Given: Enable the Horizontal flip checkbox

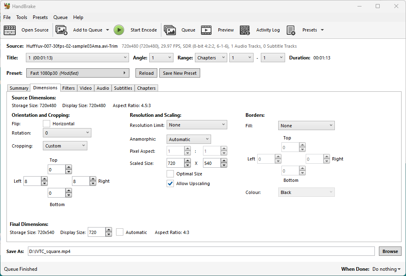Looking at the screenshot, I should click(47, 124).
